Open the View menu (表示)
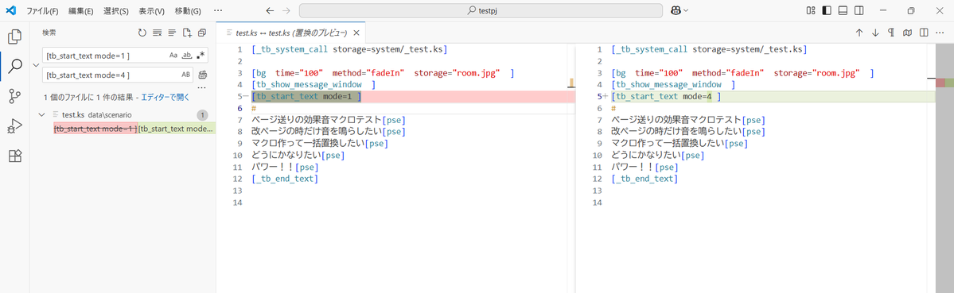The image size is (954, 293). (x=151, y=11)
